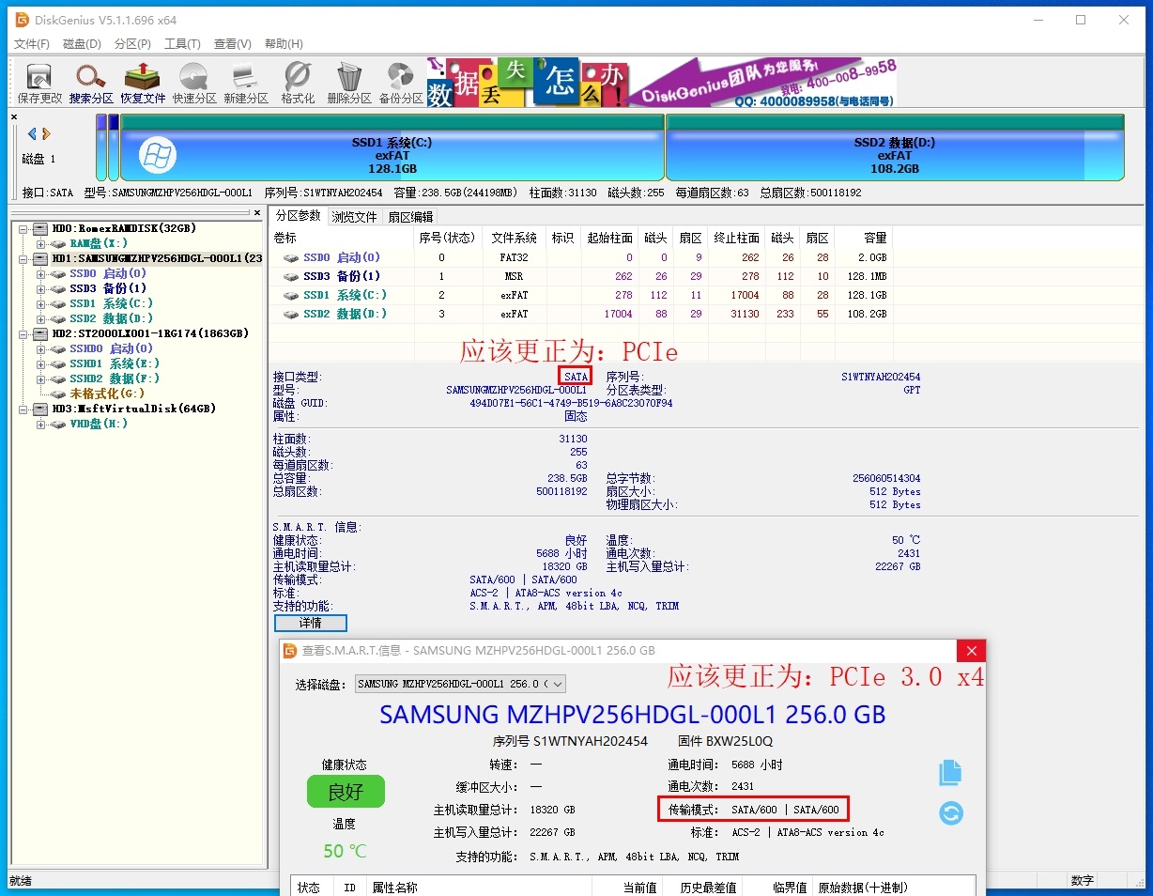Open the 磁盘(D) menu
Screen dimensions: 1153x896
point(82,43)
